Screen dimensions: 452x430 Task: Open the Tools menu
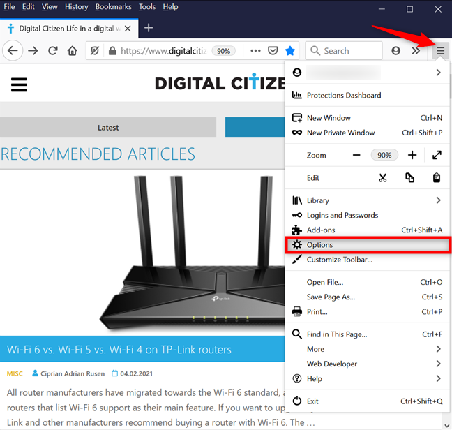click(x=147, y=7)
